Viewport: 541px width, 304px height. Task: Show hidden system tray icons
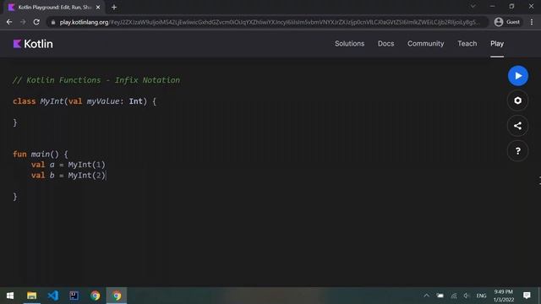click(426, 296)
